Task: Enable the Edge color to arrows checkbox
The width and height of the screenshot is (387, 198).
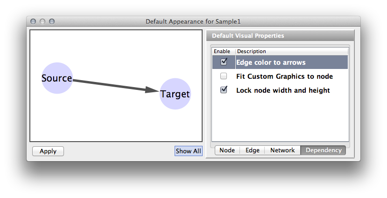Action: (224, 62)
